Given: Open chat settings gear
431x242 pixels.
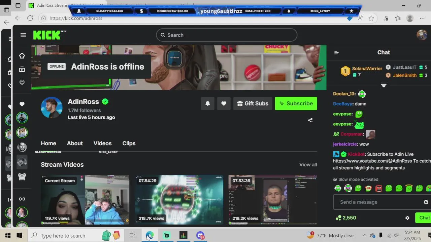Looking at the screenshot, I should click(407, 218).
